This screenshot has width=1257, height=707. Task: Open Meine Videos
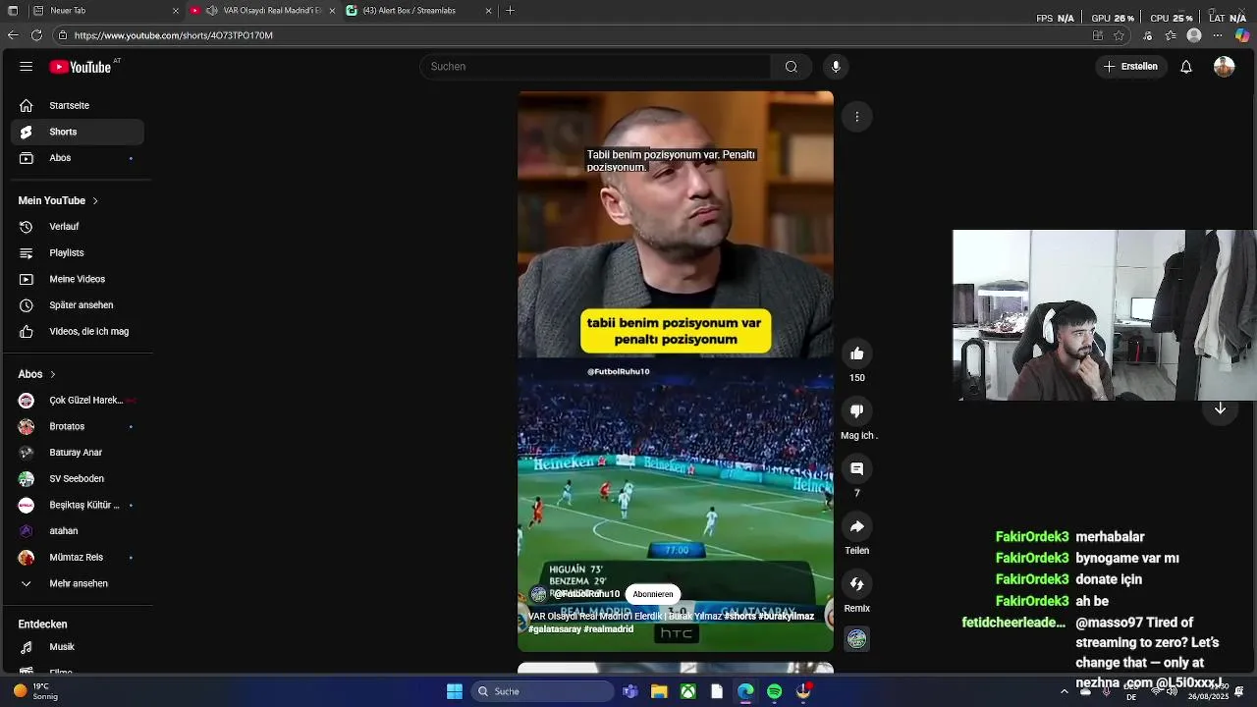(78, 279)
